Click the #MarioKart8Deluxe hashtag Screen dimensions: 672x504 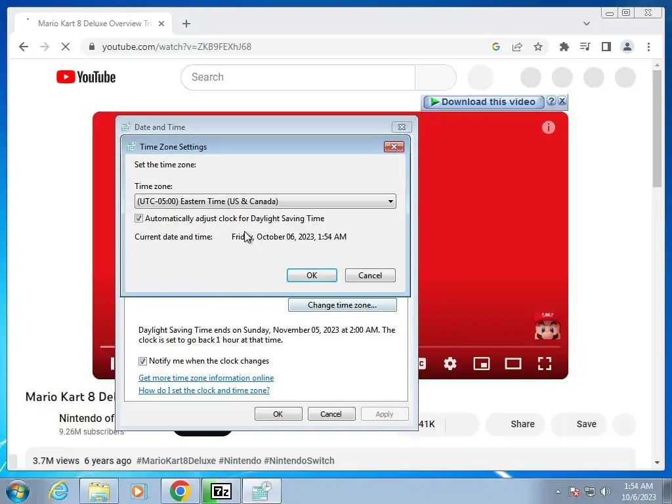[x=176, y=461]
